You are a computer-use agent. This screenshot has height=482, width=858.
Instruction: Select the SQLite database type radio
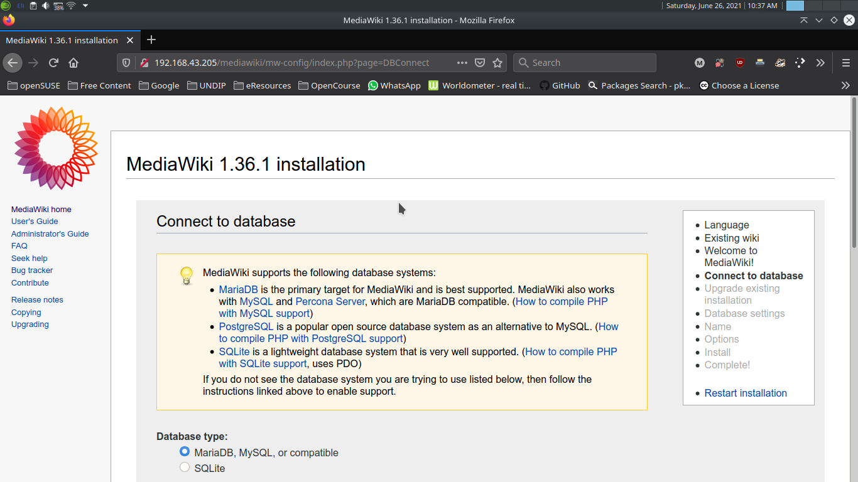coord(185,467)
